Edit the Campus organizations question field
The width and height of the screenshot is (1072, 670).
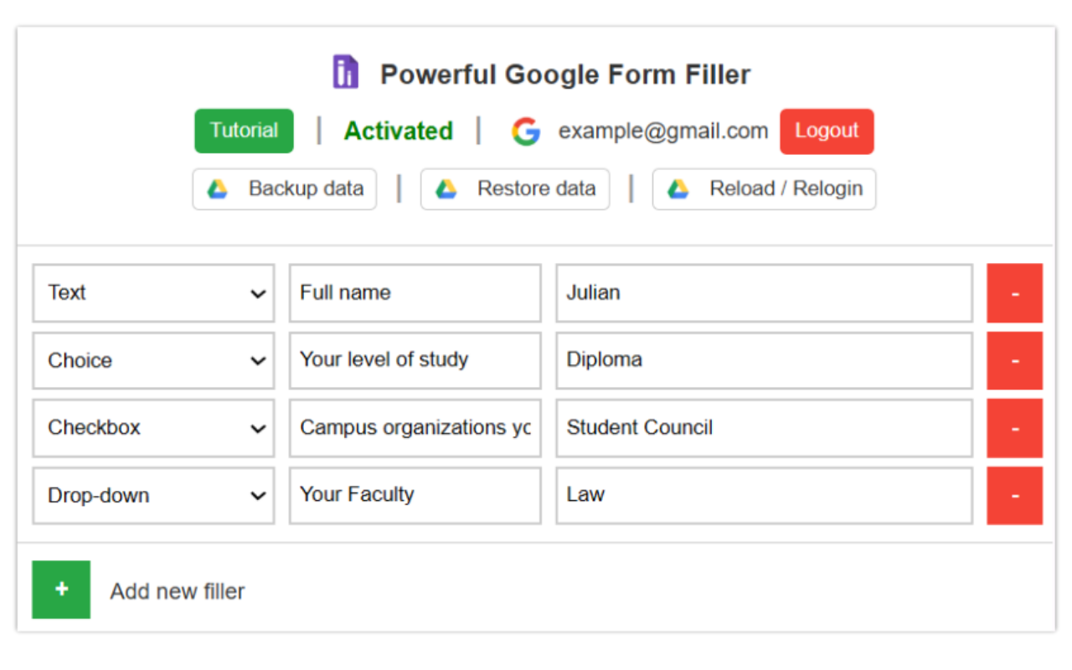click(415, 428)
